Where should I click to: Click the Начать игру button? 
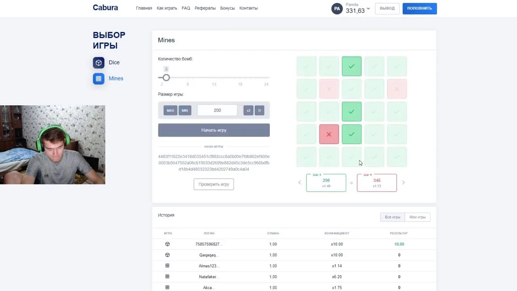(x=214, y=130)
